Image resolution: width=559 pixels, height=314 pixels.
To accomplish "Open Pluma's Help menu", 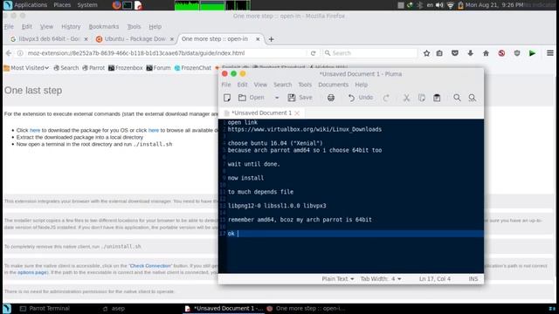I will 361,85.
